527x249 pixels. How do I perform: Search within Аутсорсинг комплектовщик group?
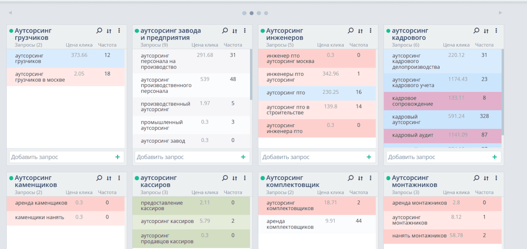(x=351, y=178)
